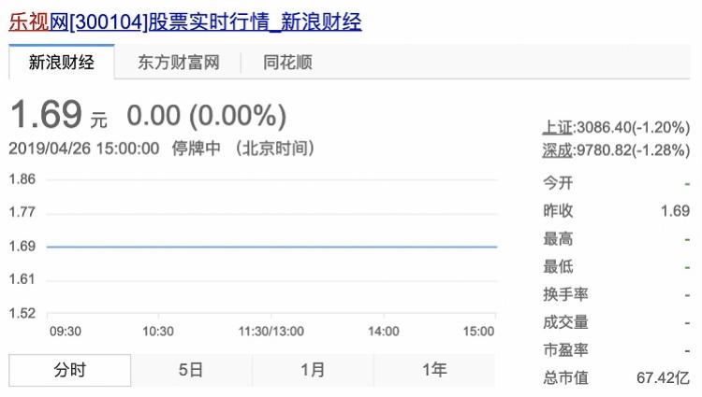Click the 总市值 label

(x=565, y=377)
